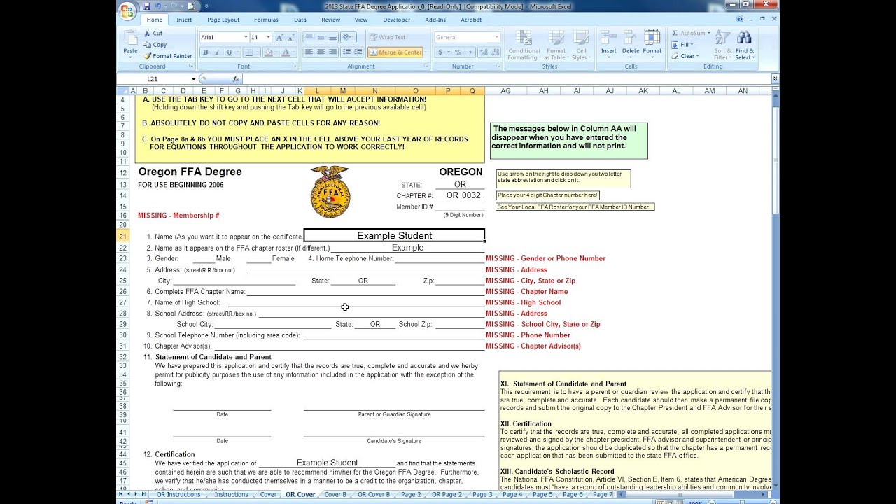Click the Increase Indent icon

pyautogui.click(x=359, y=52)
